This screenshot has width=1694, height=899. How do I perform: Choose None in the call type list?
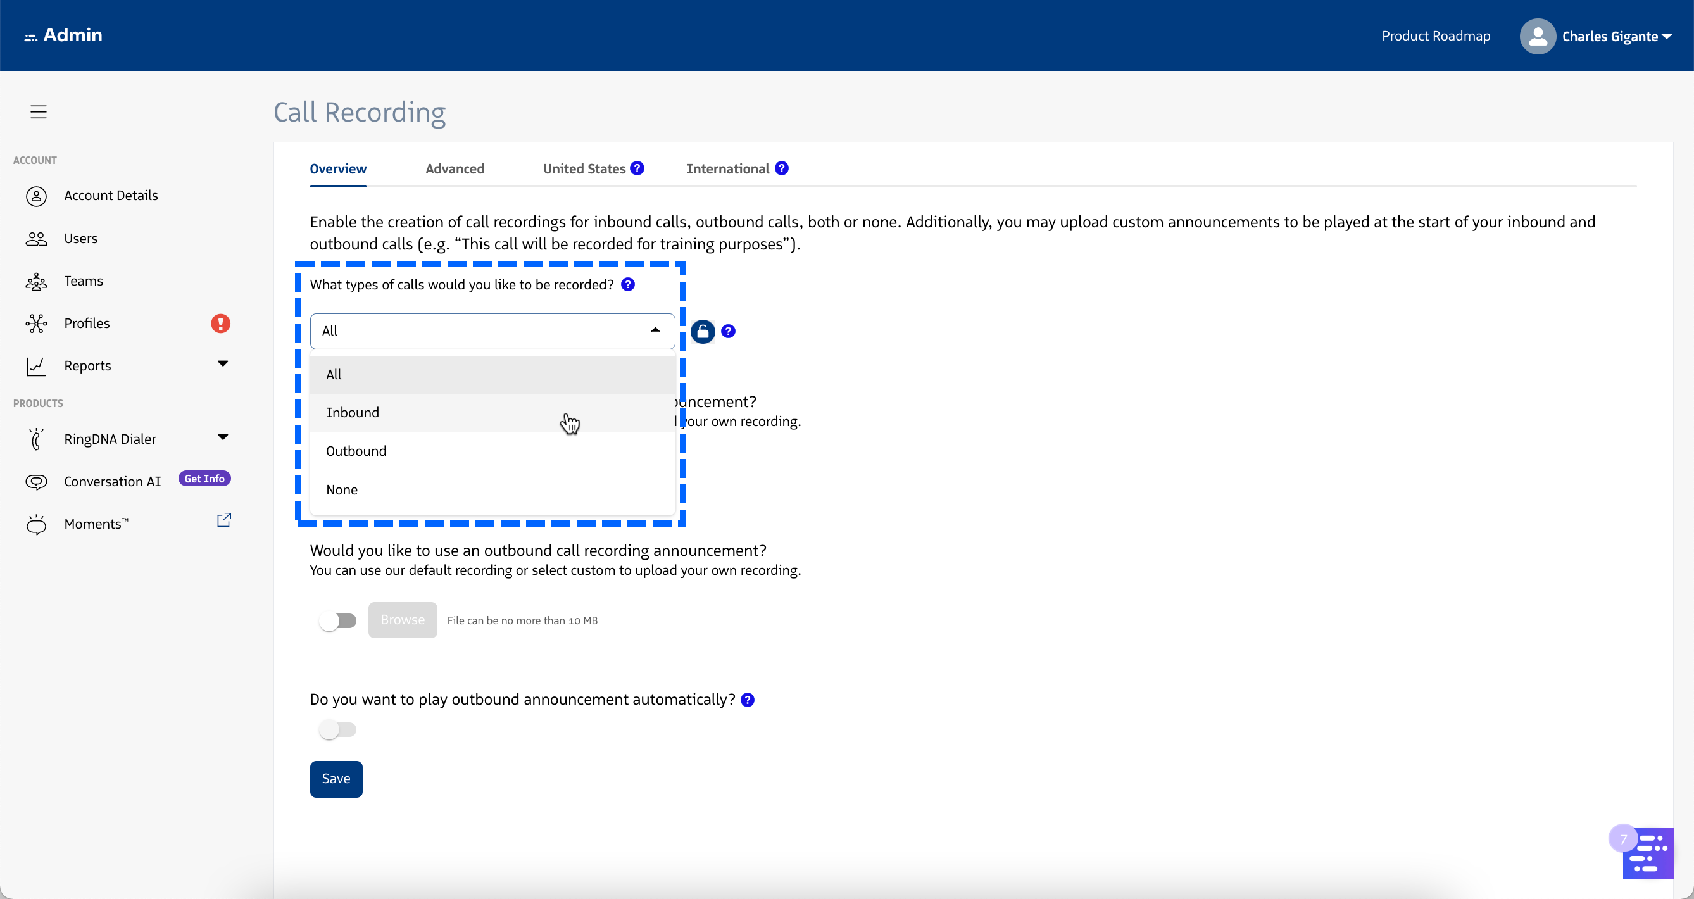pos(342,490)
